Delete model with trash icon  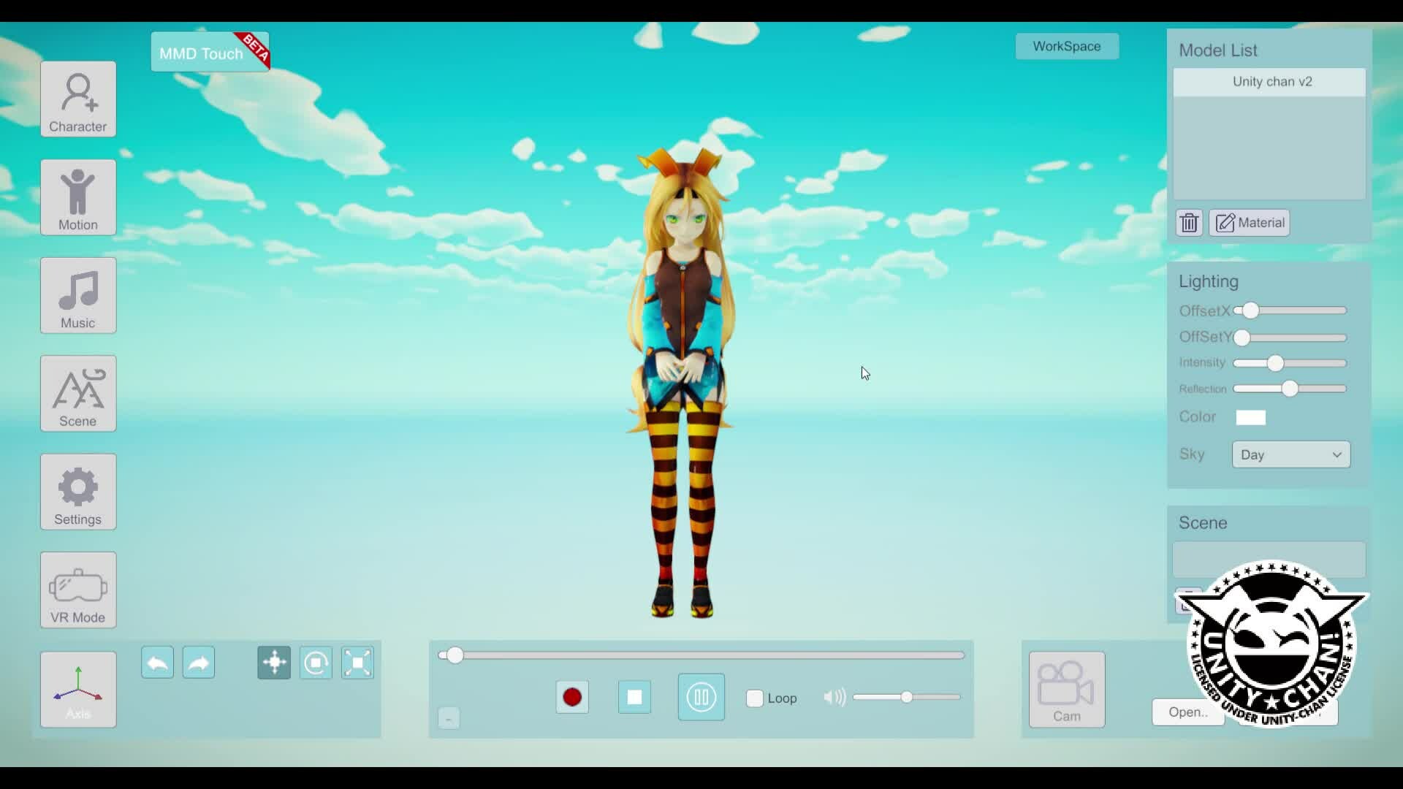[1189, 223]
